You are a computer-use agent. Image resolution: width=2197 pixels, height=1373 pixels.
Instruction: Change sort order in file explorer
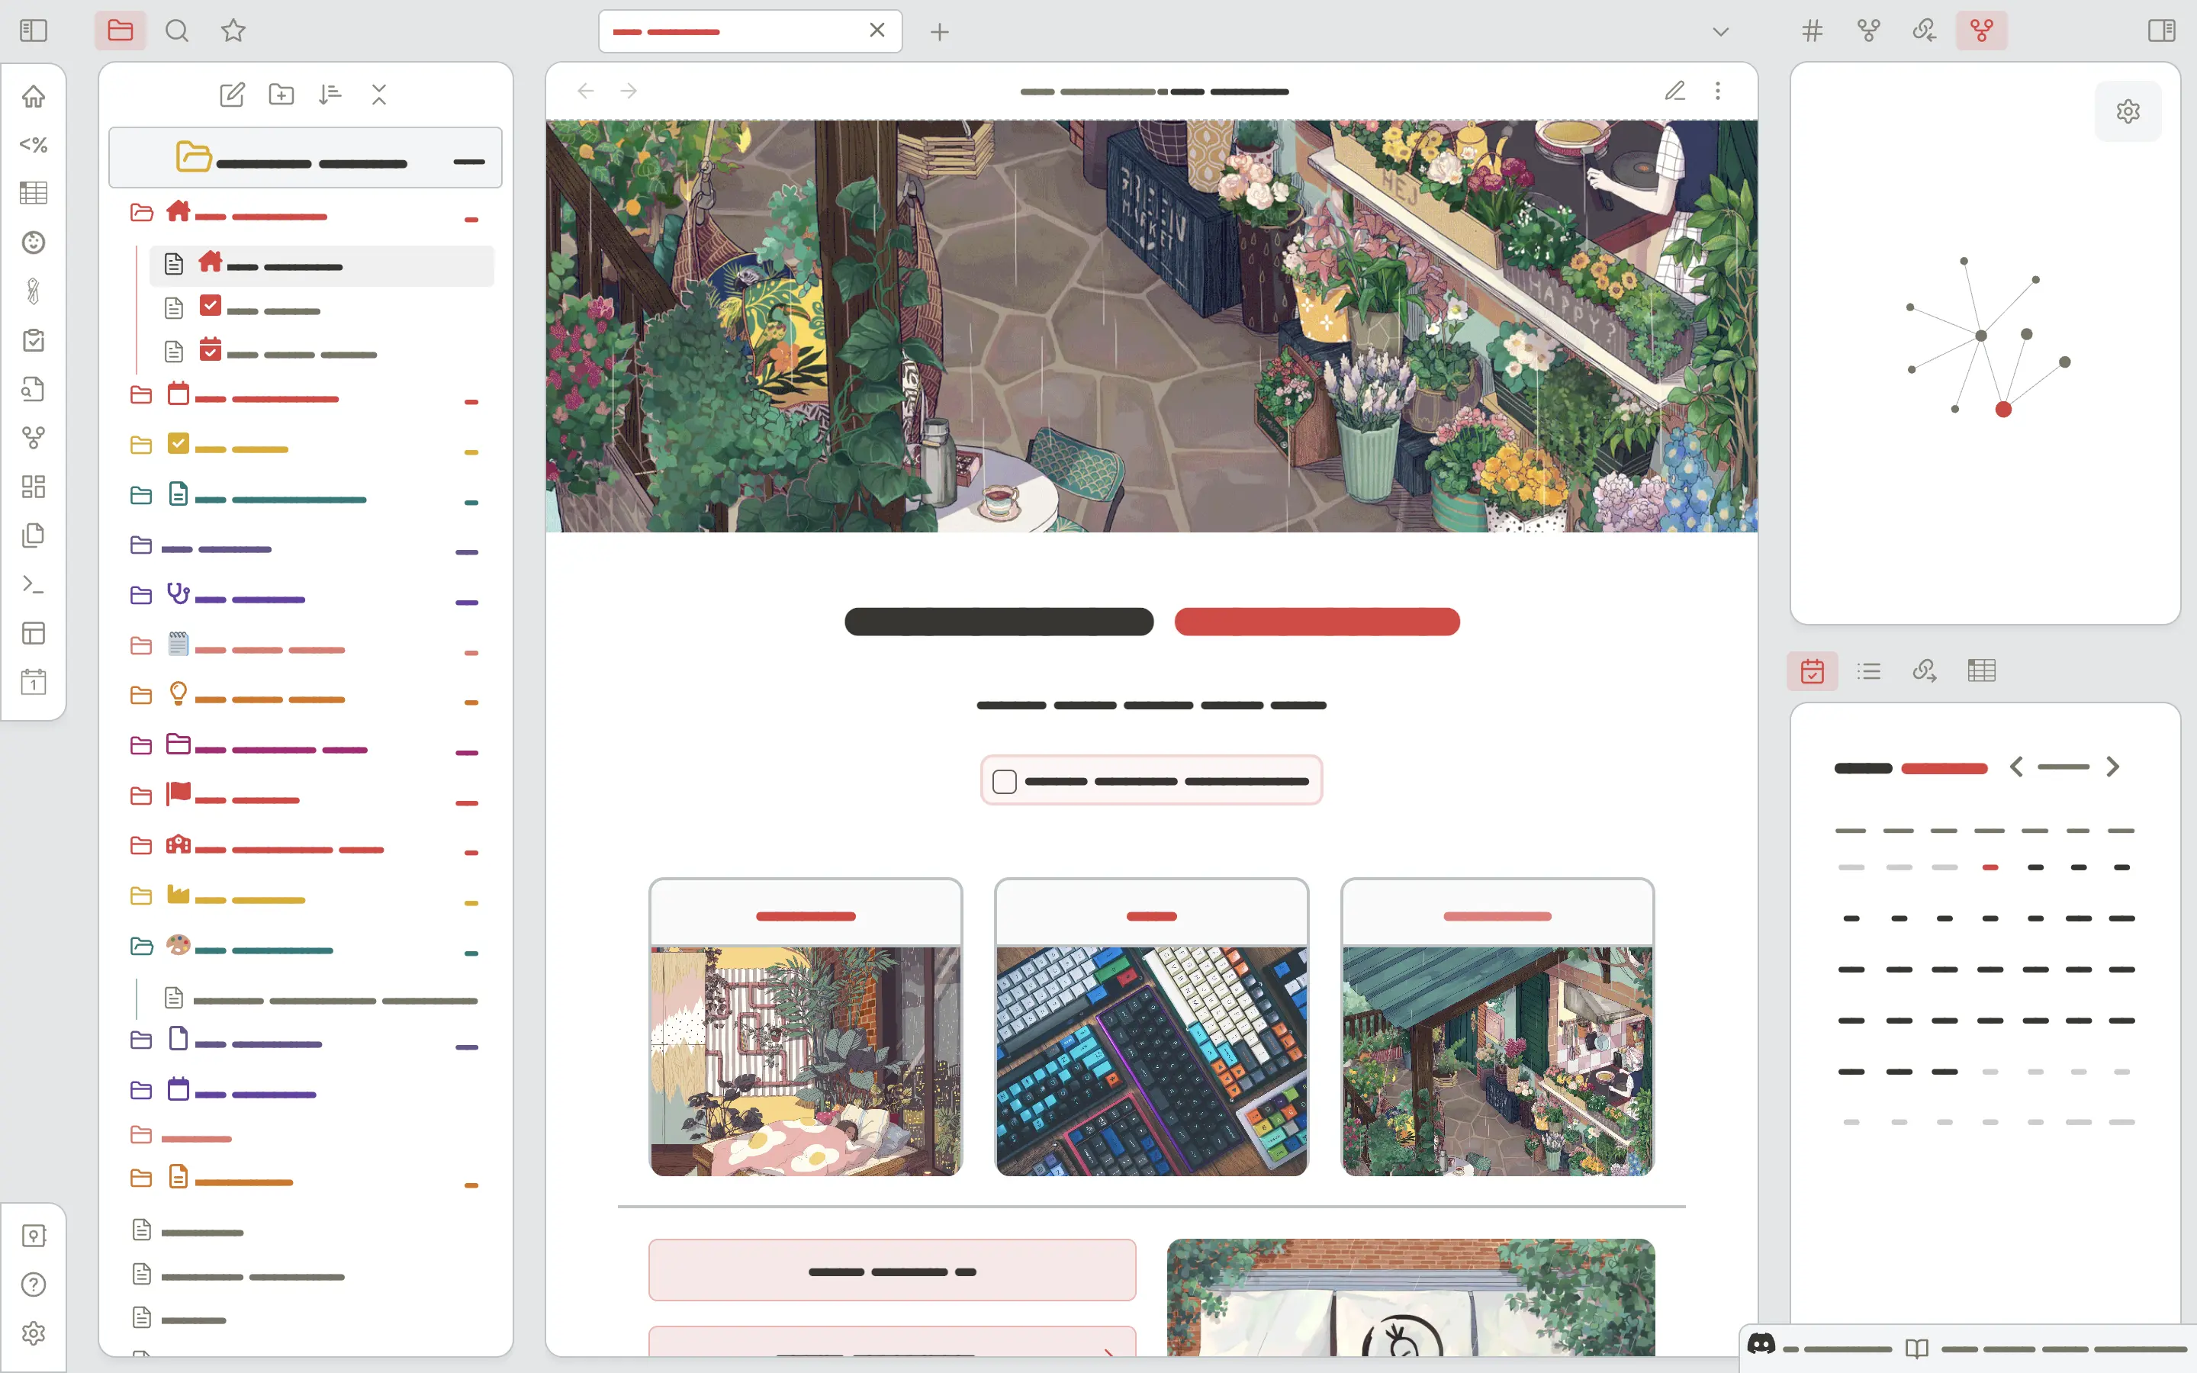point(330,95)
